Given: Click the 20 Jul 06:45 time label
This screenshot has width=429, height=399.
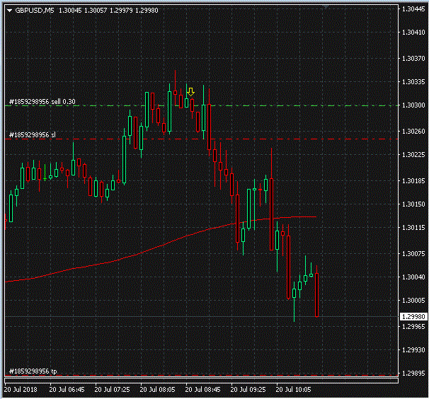Looking at the screenshot, I should (x=67, y=389).
